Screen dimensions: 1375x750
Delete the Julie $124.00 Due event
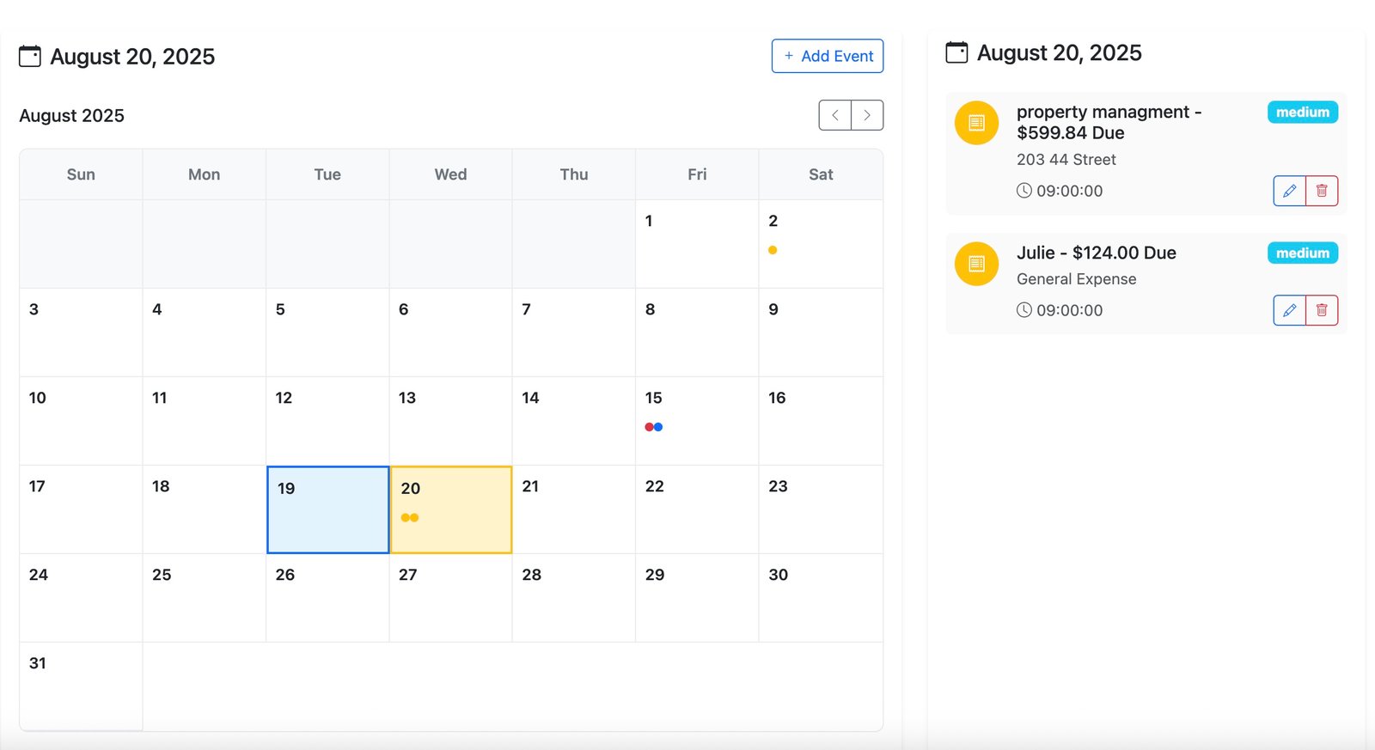pyautogui.click(x=1322, y=310)
